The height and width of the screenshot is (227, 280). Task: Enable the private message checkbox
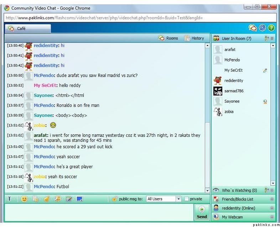tap(187, 199)
